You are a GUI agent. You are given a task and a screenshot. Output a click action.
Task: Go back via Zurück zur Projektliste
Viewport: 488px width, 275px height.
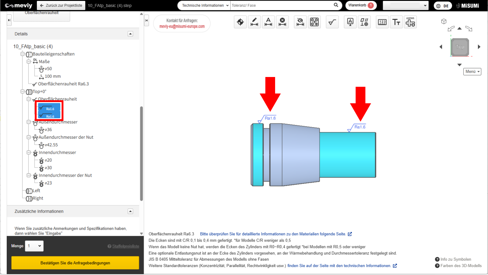point(61,5)
